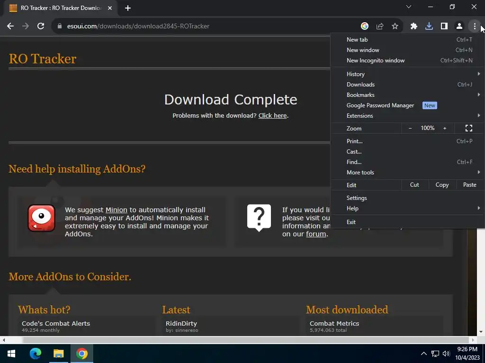The width and height of the screenshot is (485, 363).
Task: Open File Explorer from taskbar
Action: point(58,354)
